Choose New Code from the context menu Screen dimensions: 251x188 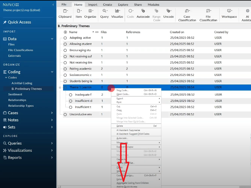[x=136, y=90]
